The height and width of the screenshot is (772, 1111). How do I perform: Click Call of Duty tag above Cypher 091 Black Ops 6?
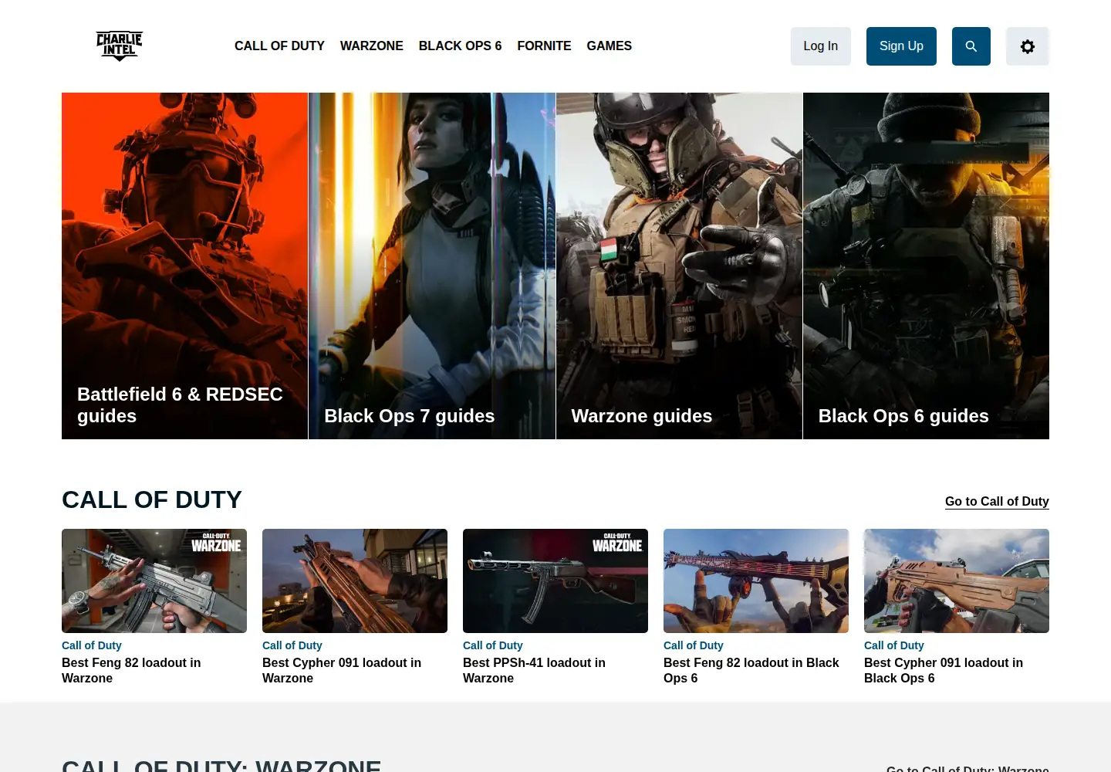894,645
